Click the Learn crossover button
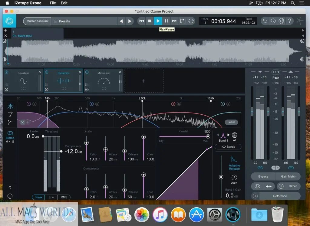Screen dimensions: 310x226 (231, 122)
